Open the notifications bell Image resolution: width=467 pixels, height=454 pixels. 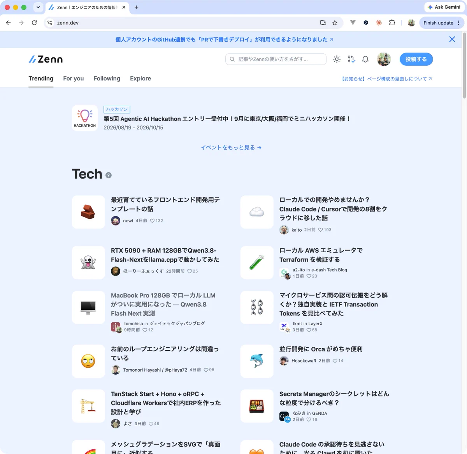click(x=365, y=59)
